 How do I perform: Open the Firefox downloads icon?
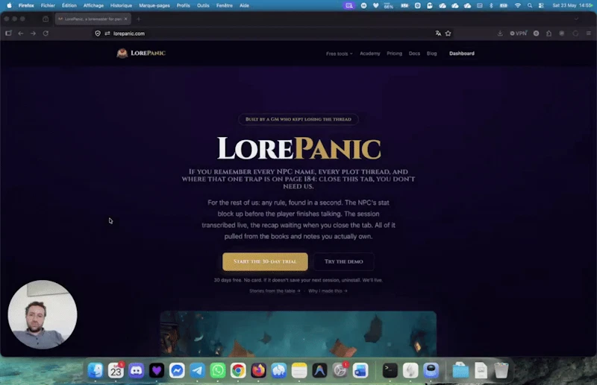tap(500, 34)
